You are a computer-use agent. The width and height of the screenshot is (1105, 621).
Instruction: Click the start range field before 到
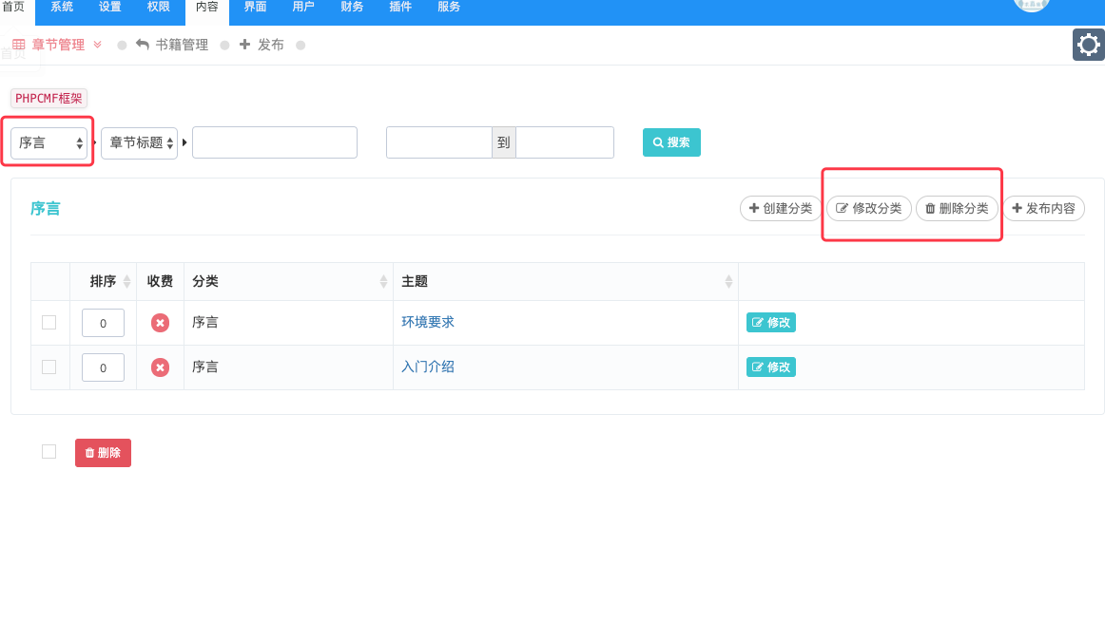tap(439, 142)
